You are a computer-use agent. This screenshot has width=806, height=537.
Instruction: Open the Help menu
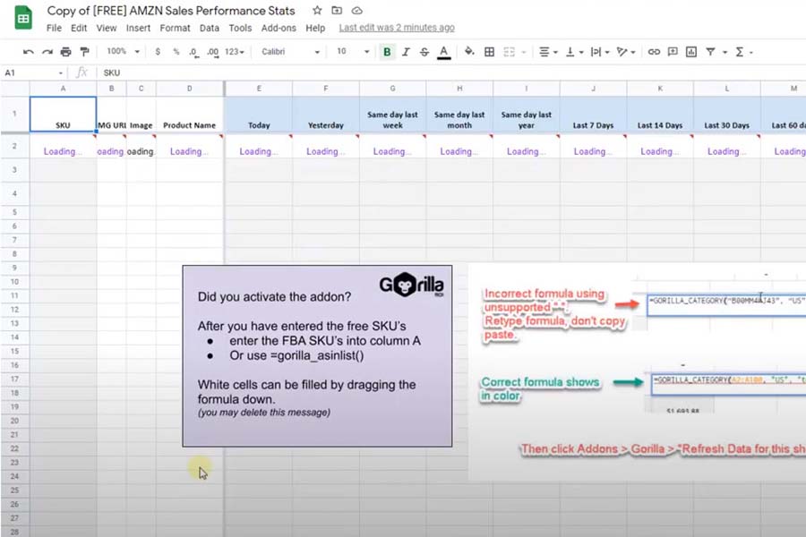pos(315,28)
